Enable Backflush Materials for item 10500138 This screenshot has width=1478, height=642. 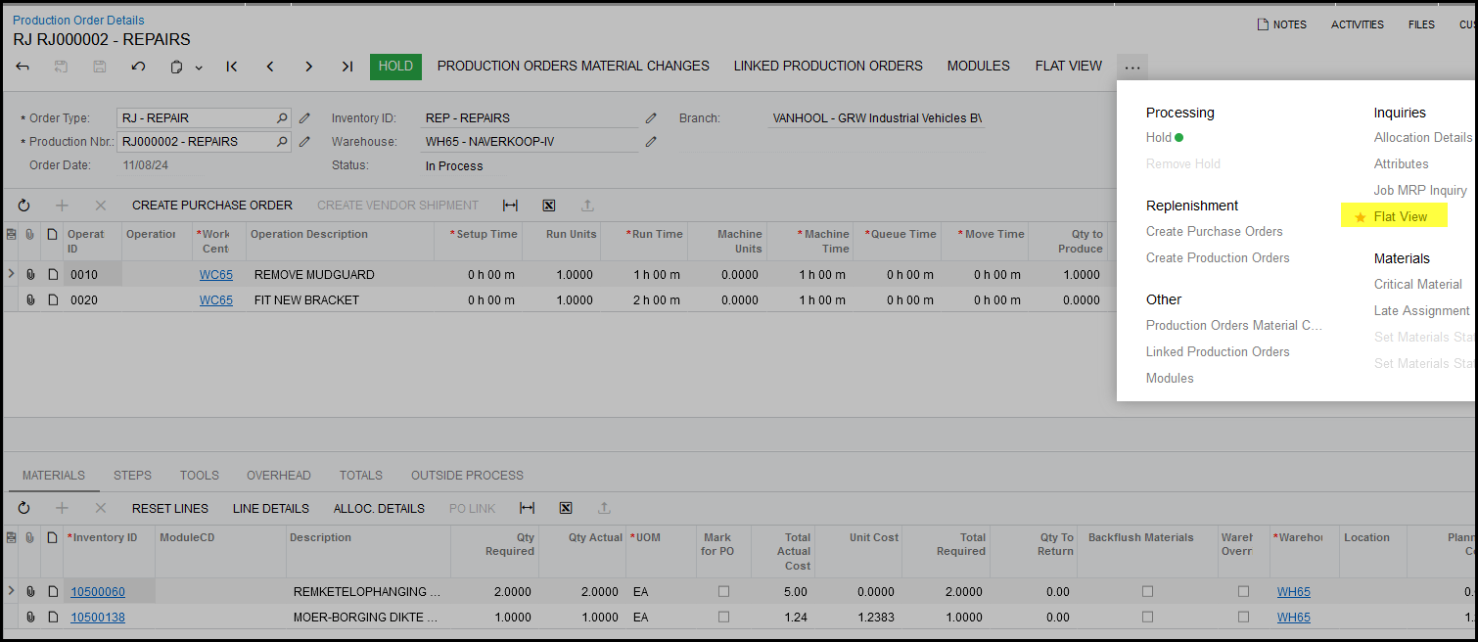pos(1147,618)
